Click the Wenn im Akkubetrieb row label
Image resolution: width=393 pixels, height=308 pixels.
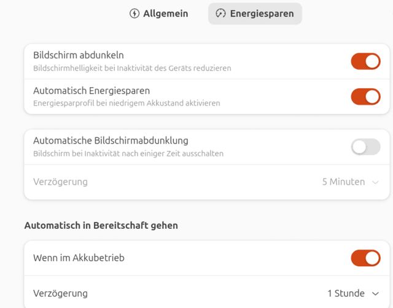pos(79,258)
